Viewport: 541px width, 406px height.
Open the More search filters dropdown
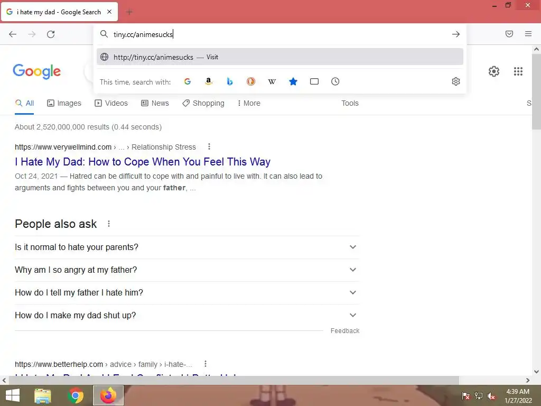(249, 103)
